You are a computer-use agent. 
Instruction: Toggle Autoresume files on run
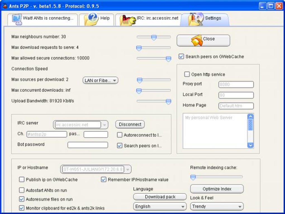coord(22,199)
